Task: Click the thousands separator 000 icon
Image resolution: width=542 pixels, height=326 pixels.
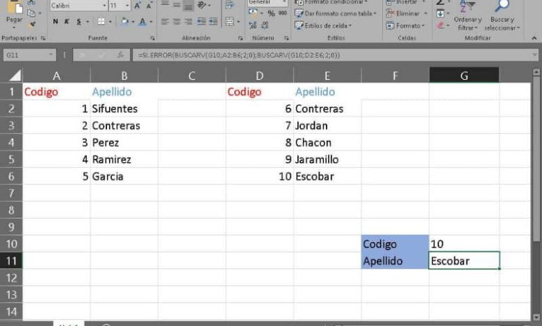Action: [282, 13]
